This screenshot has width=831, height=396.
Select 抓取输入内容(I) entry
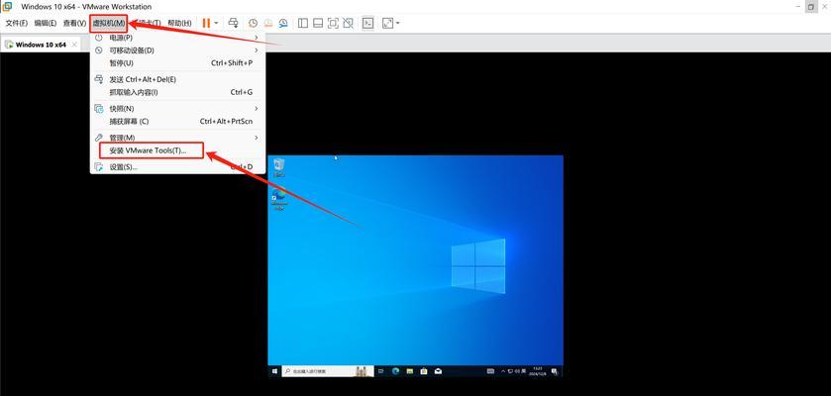[x=177, y=92]
